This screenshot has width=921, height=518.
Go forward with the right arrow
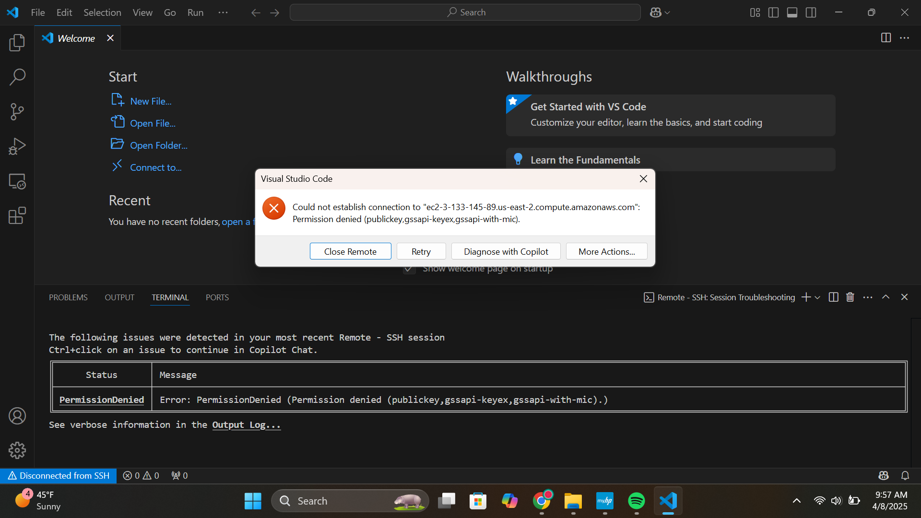coord(274,13)
